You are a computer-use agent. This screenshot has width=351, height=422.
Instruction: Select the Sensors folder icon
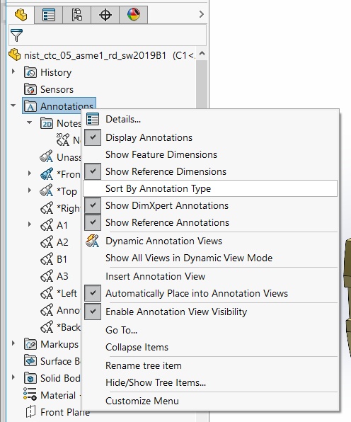[x=30, y=89]
